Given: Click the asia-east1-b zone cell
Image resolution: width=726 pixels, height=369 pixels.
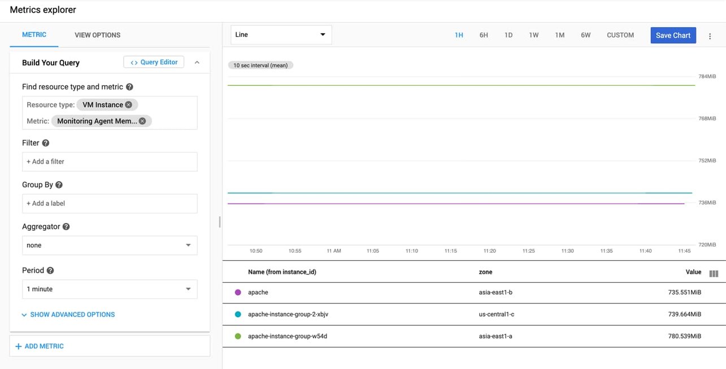Looking at the screenshot, I should 495,292.
